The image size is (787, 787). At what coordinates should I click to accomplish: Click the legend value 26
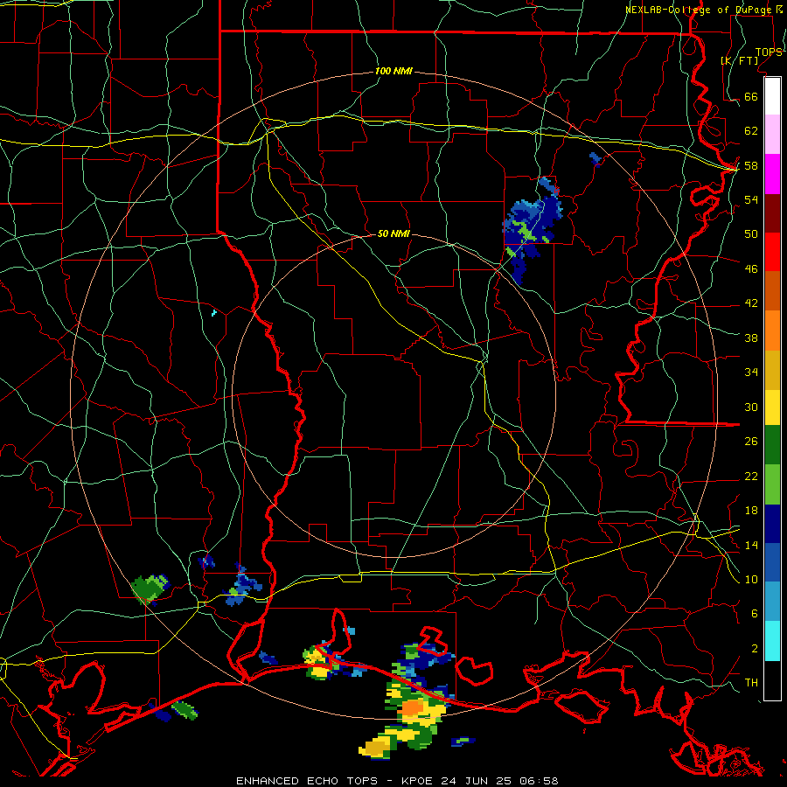tap(751, 442)
